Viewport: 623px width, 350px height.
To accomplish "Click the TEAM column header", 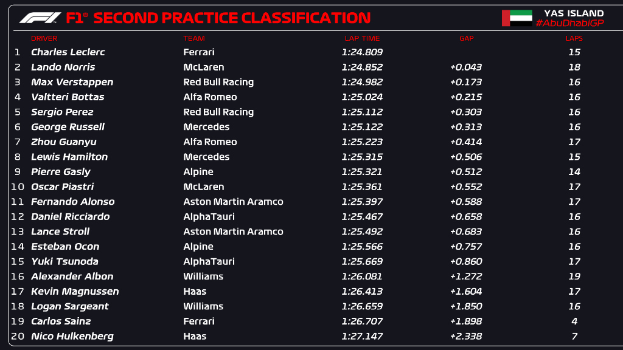I will coord(194,38).
